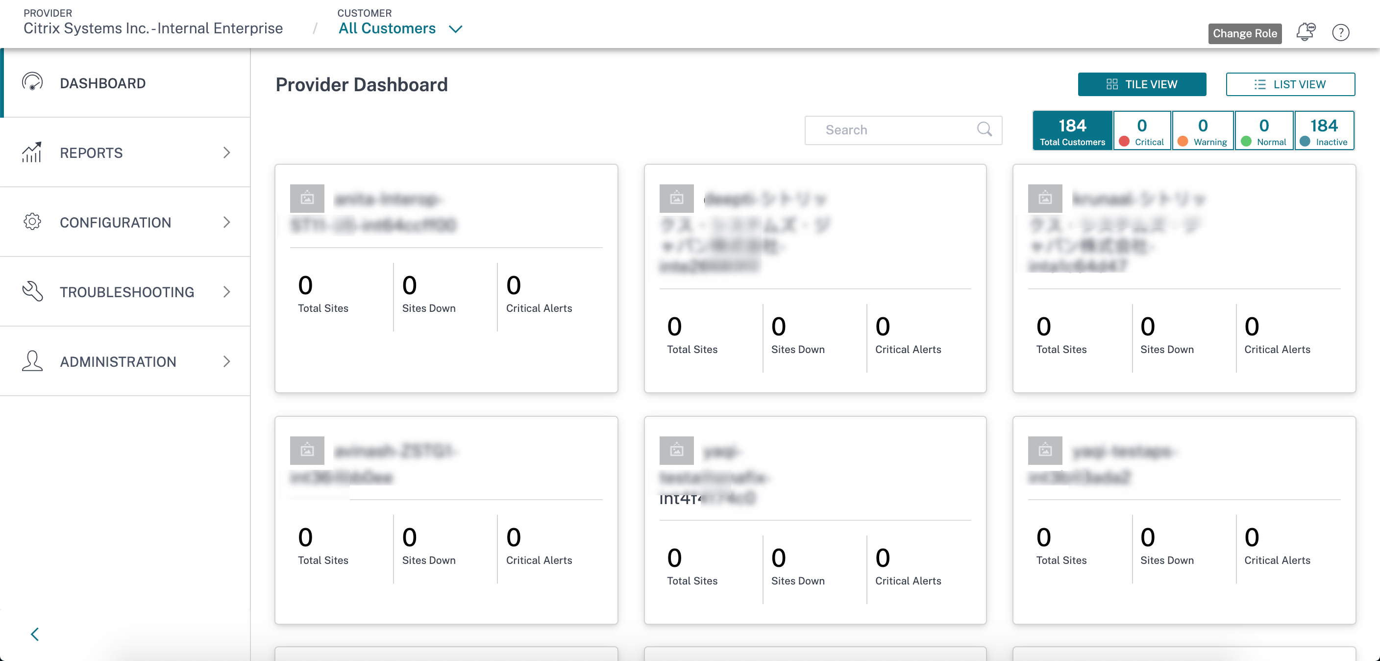Click the Change Role button
This screenshot has height=661, width=1380.
coord(1244,33)
